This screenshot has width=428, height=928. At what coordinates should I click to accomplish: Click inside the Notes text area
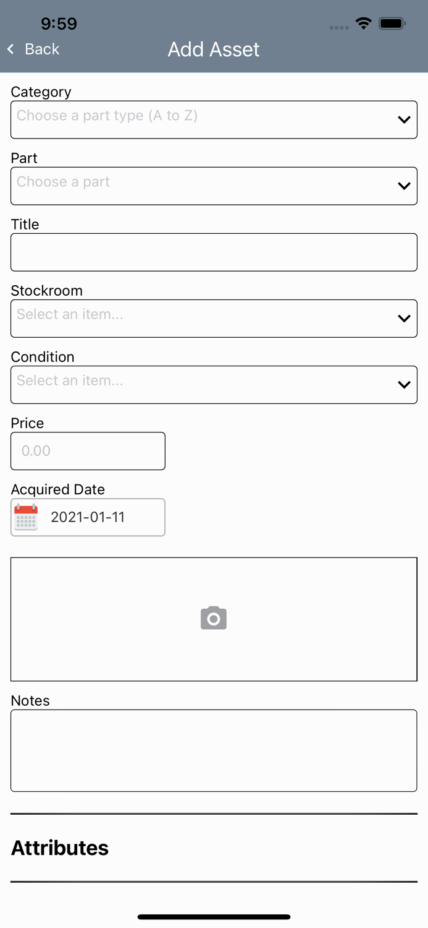click(x=214, y=750)
